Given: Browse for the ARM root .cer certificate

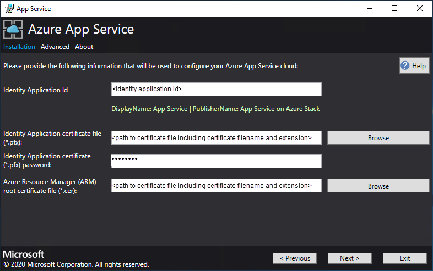Looking at the screenshot, I should pyautogui.click(x=378, y=186).
